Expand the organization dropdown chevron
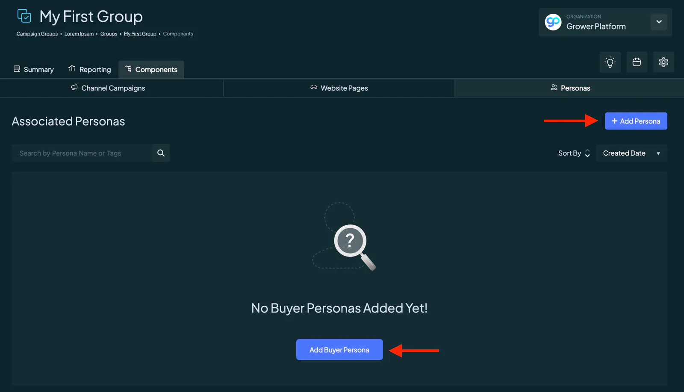 (x=659, y=22)
